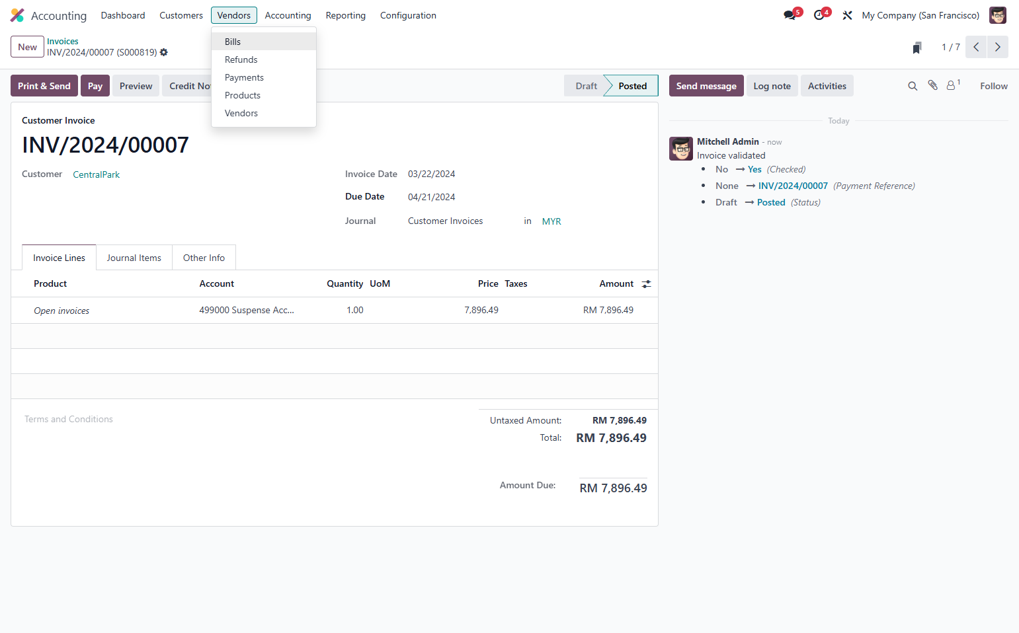
Task: Click the Product column header
Action: (x=50, y=283)
